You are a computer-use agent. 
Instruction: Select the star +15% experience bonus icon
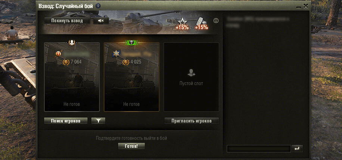tap(182, 23)
